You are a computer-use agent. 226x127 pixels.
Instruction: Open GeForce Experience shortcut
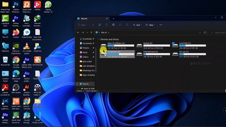pyautogui.click(x=16, y=49)
